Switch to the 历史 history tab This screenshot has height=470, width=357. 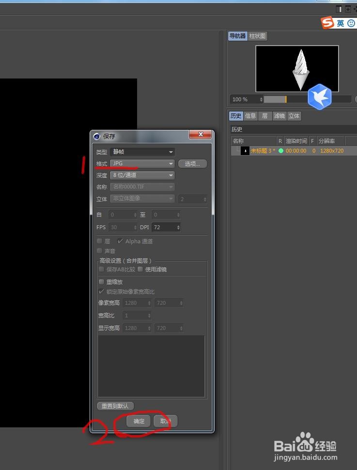tap(236, 116)
